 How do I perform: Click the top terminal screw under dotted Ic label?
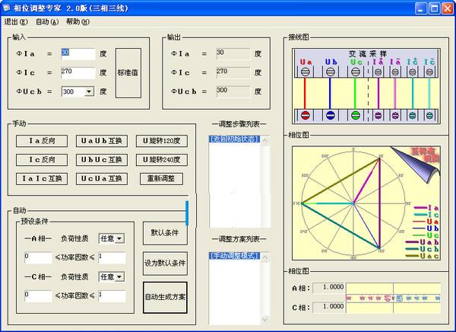(413, 72)
